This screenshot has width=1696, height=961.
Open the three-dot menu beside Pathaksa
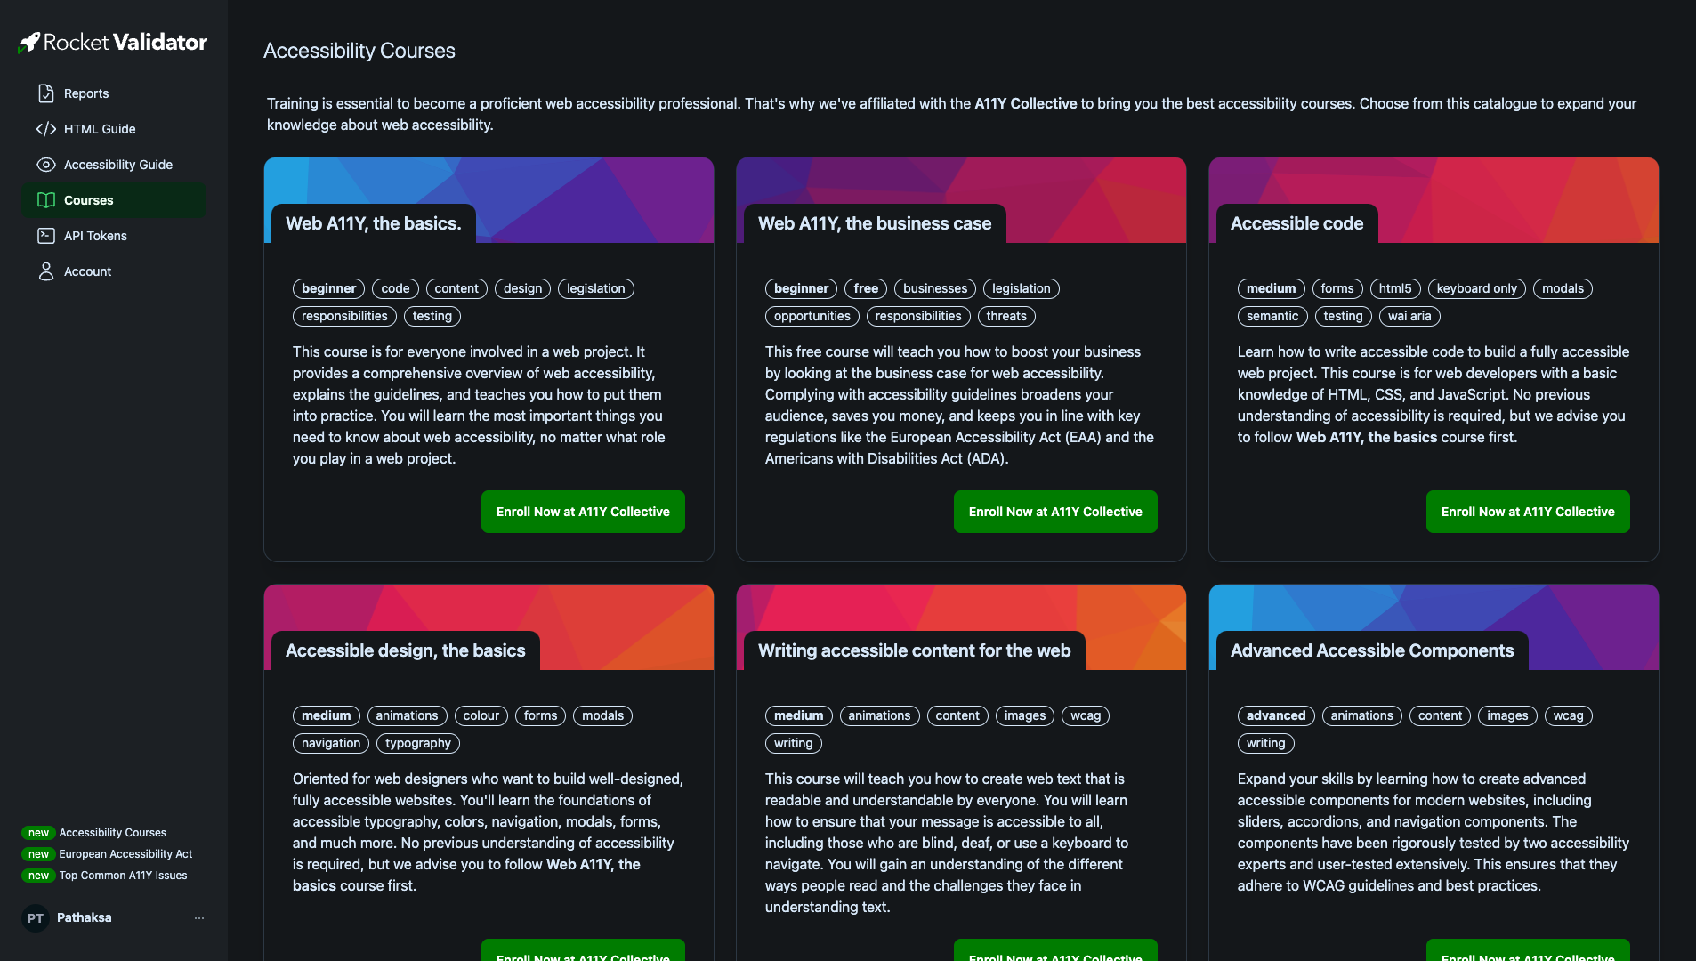coord(199,917)
